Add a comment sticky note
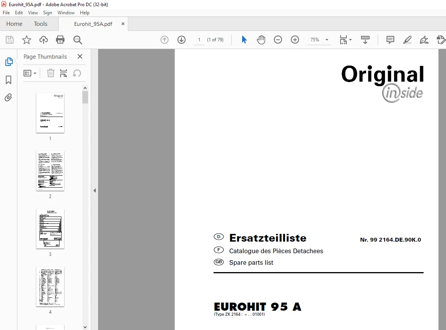This screenshot has height=330, width=446. [390, 40]
